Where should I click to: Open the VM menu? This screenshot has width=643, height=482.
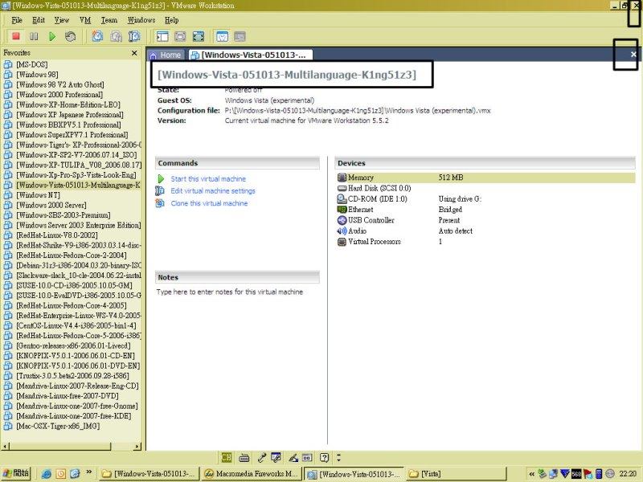click(85, 19)
